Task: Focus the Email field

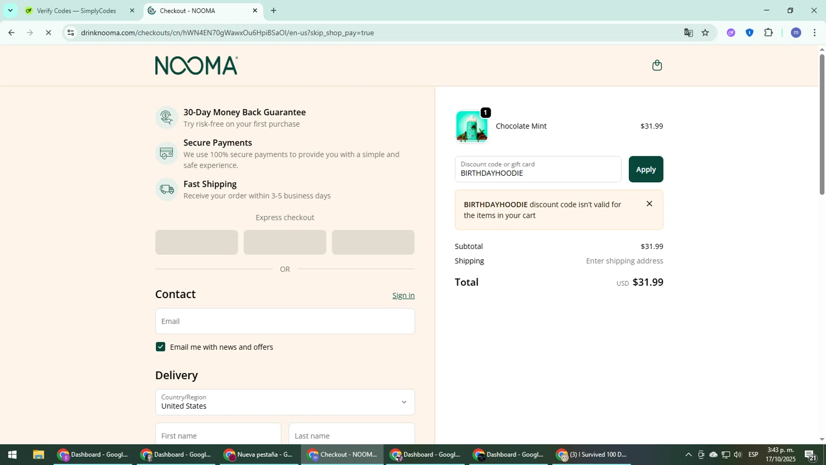Action: [x=285, y=321]
